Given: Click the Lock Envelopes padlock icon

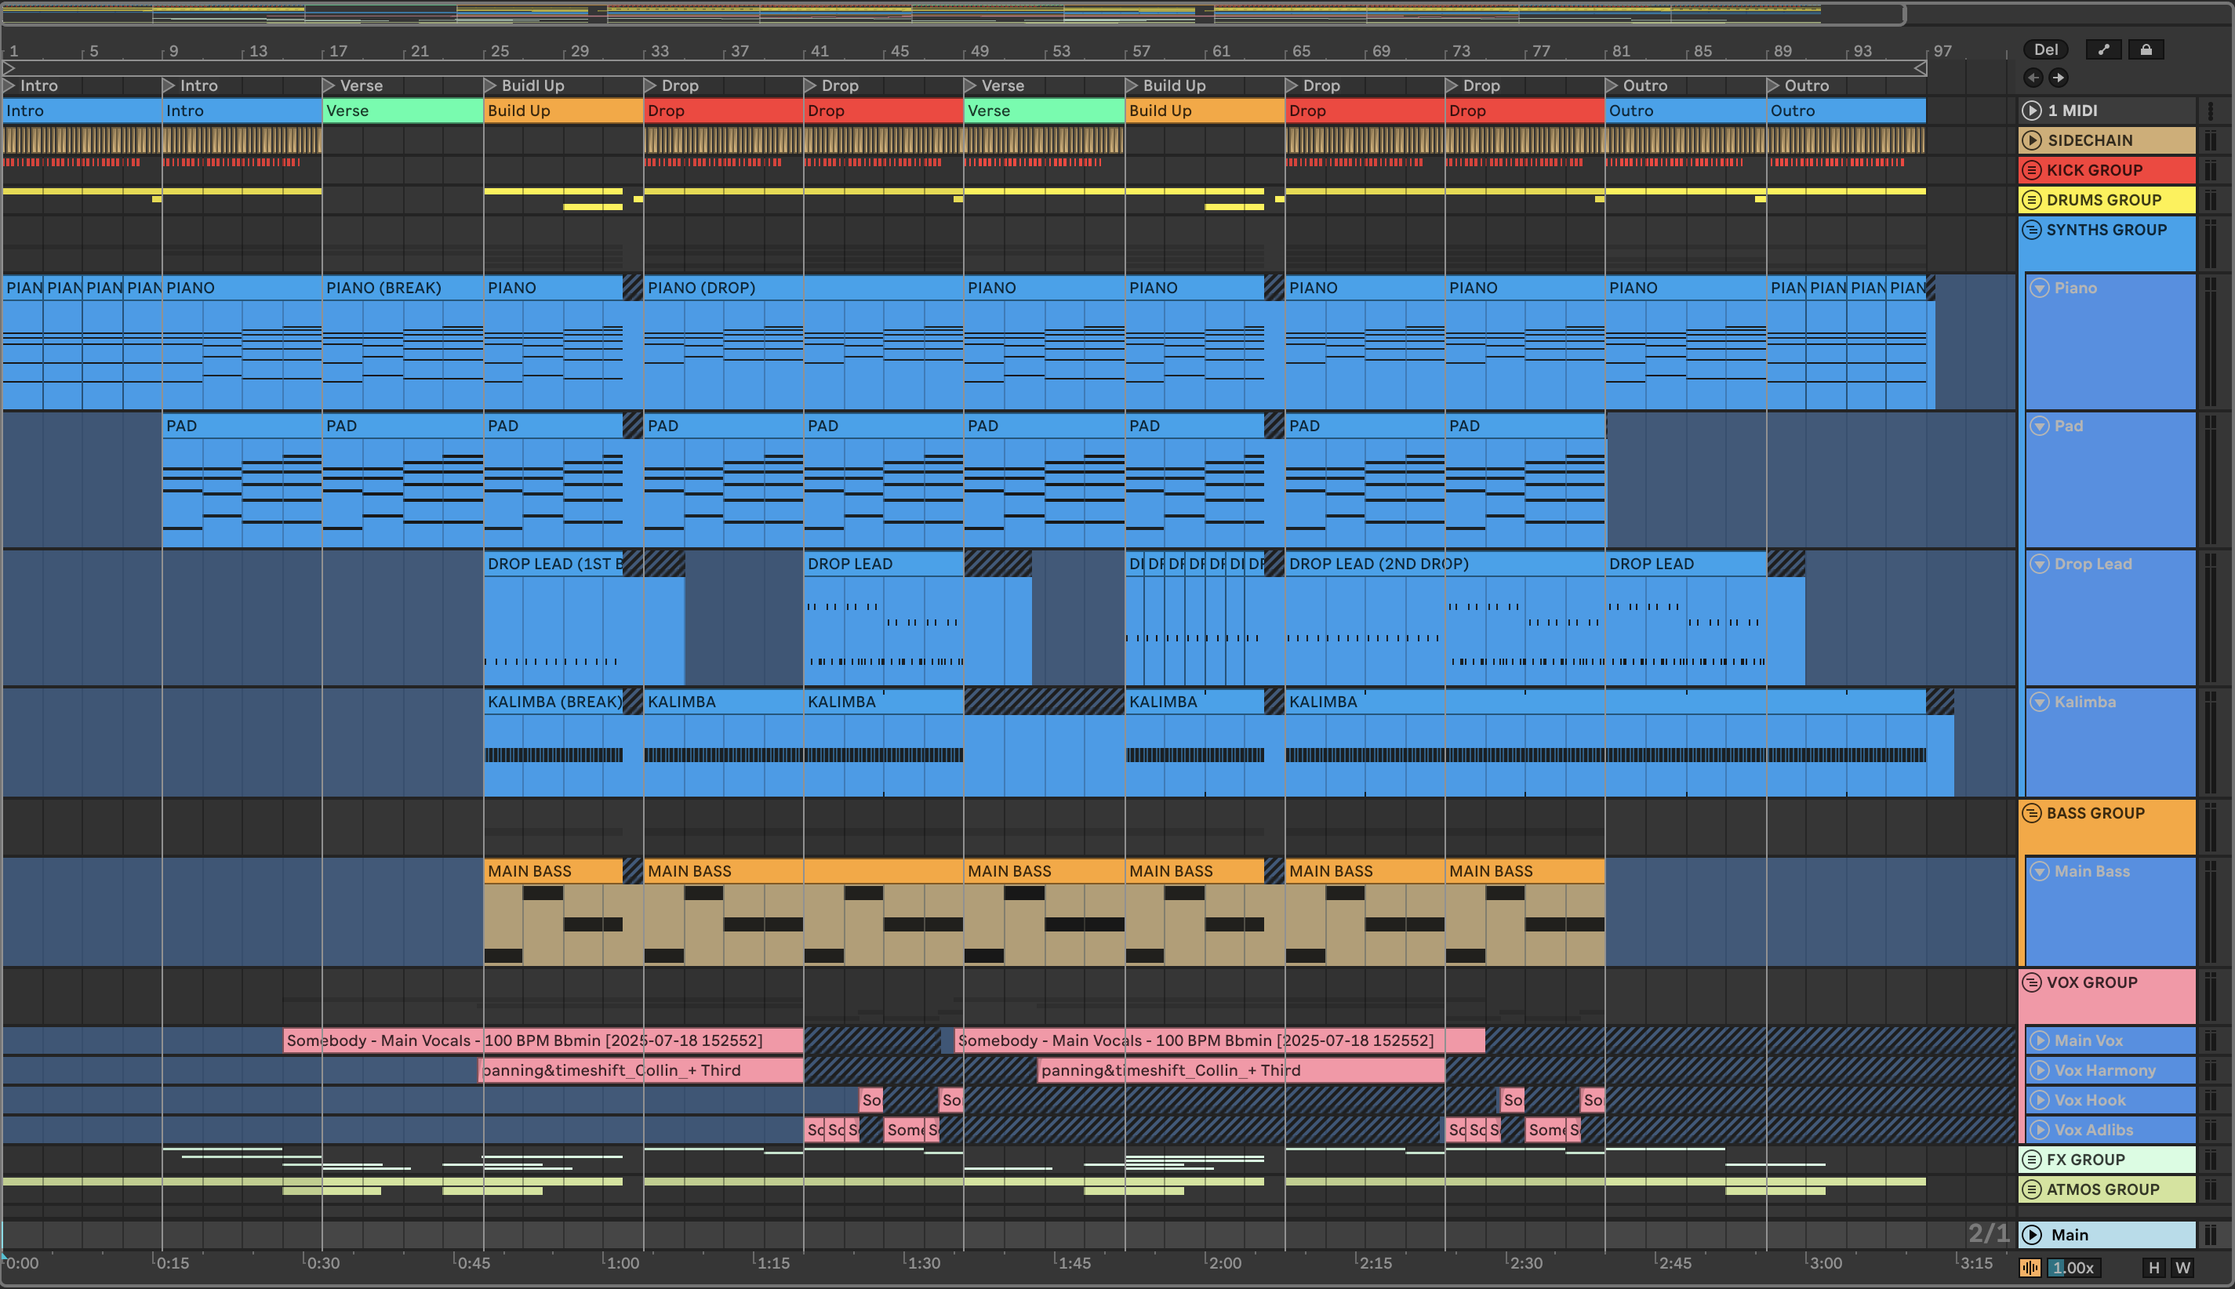Looking at the screenshot, I should coord(2146,49).
